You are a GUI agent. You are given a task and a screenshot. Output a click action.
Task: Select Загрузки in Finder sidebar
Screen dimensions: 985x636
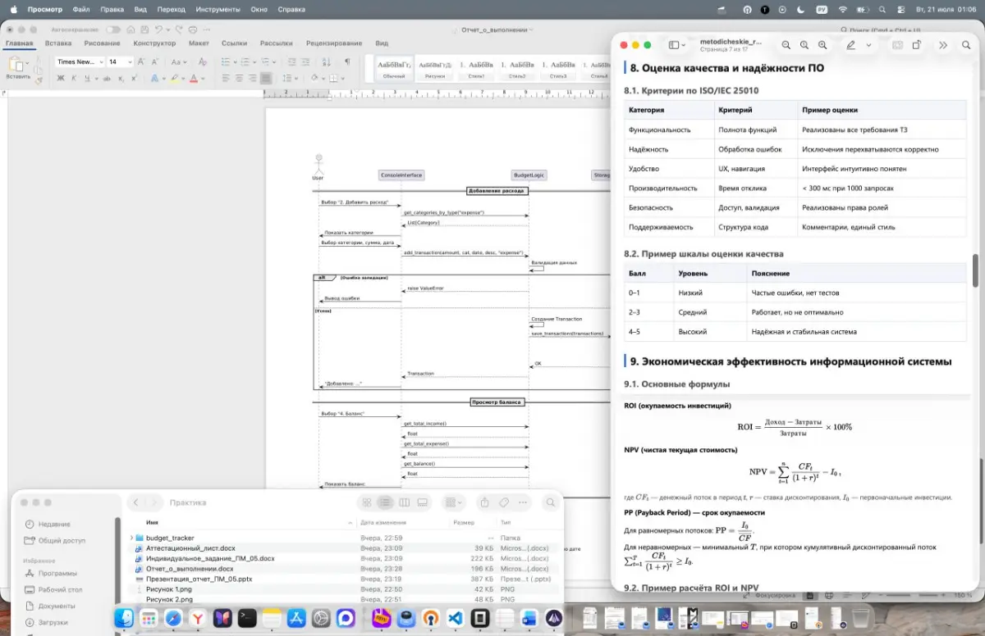[52, 622]
